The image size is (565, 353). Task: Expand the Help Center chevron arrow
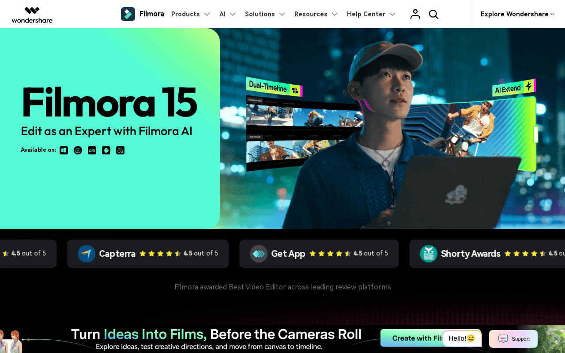[x=392, y=14]
